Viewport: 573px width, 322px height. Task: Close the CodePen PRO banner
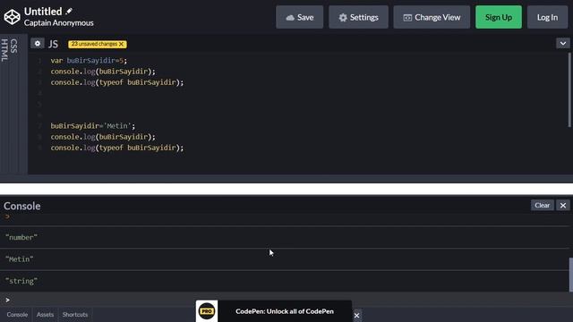(356, 316)
